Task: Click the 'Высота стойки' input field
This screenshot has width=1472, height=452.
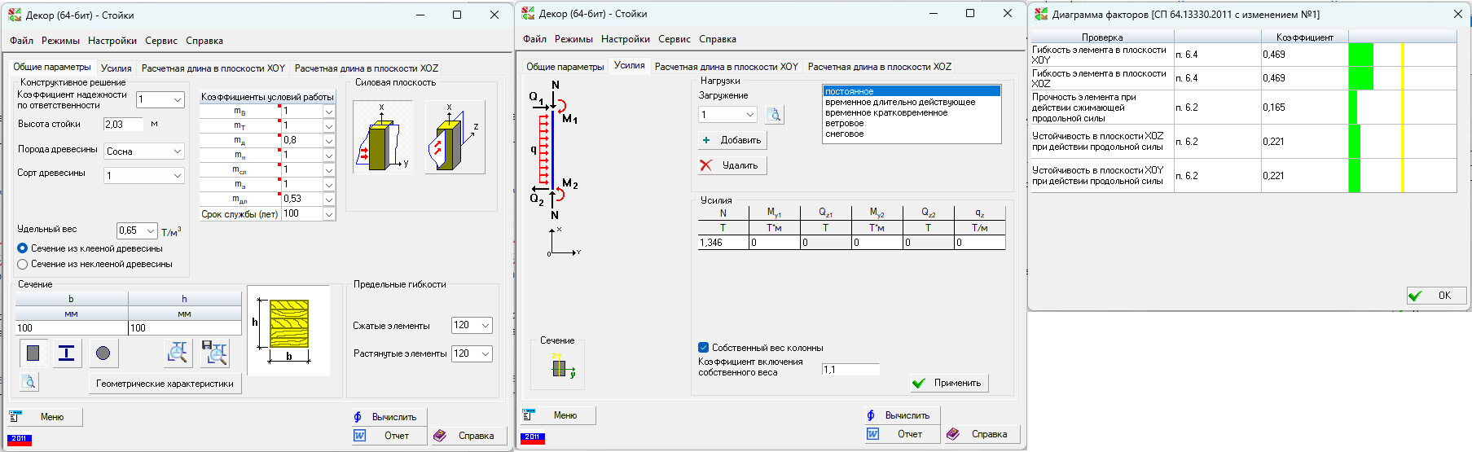Action: [124, 125]
